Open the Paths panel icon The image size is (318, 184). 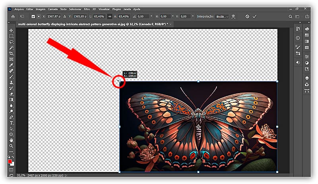tap(307, 91)
